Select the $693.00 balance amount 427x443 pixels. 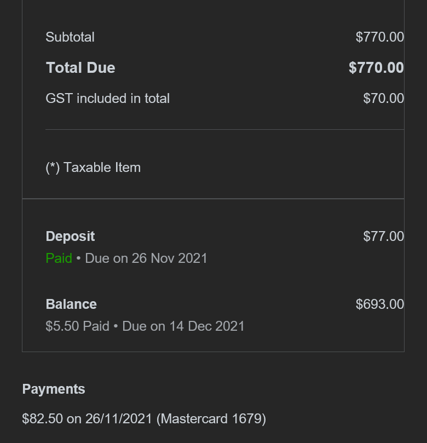coord(379,304)
